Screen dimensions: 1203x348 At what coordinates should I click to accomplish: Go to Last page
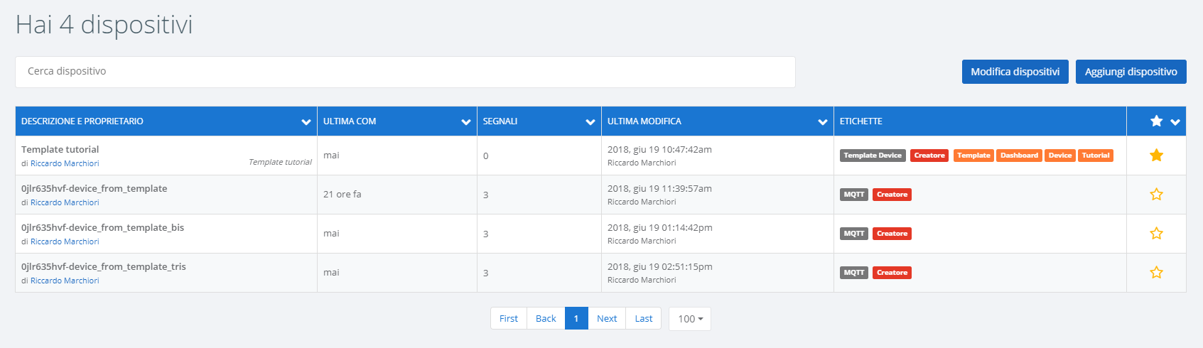644,318
